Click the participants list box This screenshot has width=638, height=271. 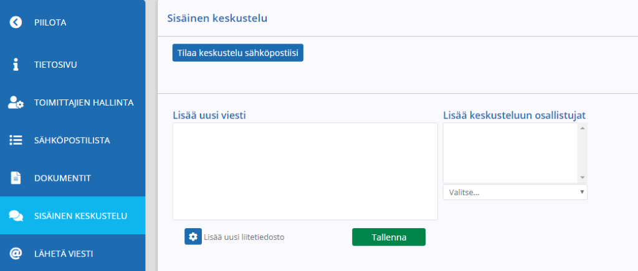tap(511, 153)
